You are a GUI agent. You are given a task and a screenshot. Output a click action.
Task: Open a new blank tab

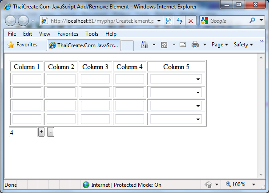click(x=127, y=46)
